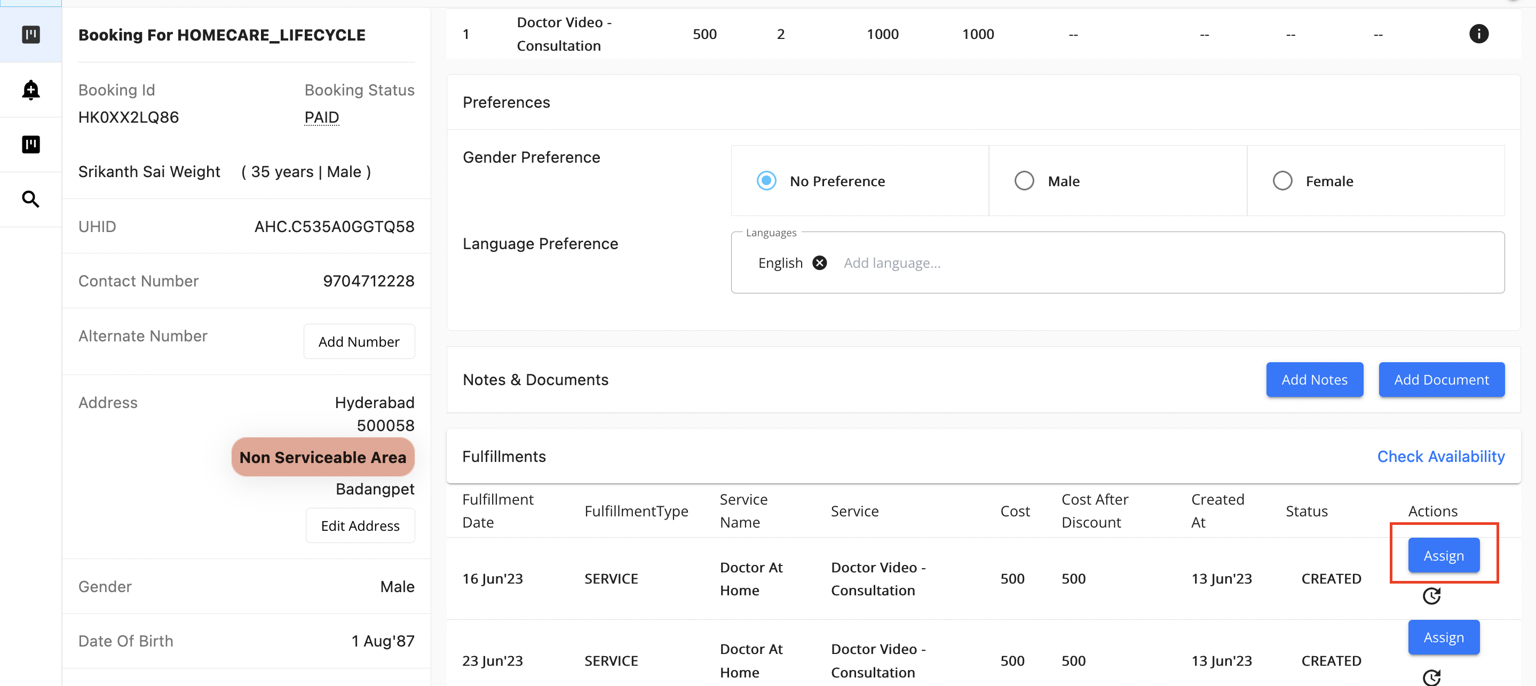Click reschedule clock icon for 16 Jun'23
1536x686 pixels.
pos(1431,595)
